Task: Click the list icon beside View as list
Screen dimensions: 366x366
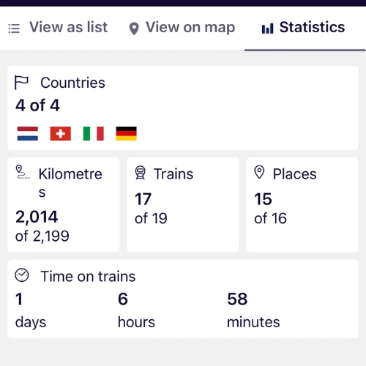Action: click(14, 29)
